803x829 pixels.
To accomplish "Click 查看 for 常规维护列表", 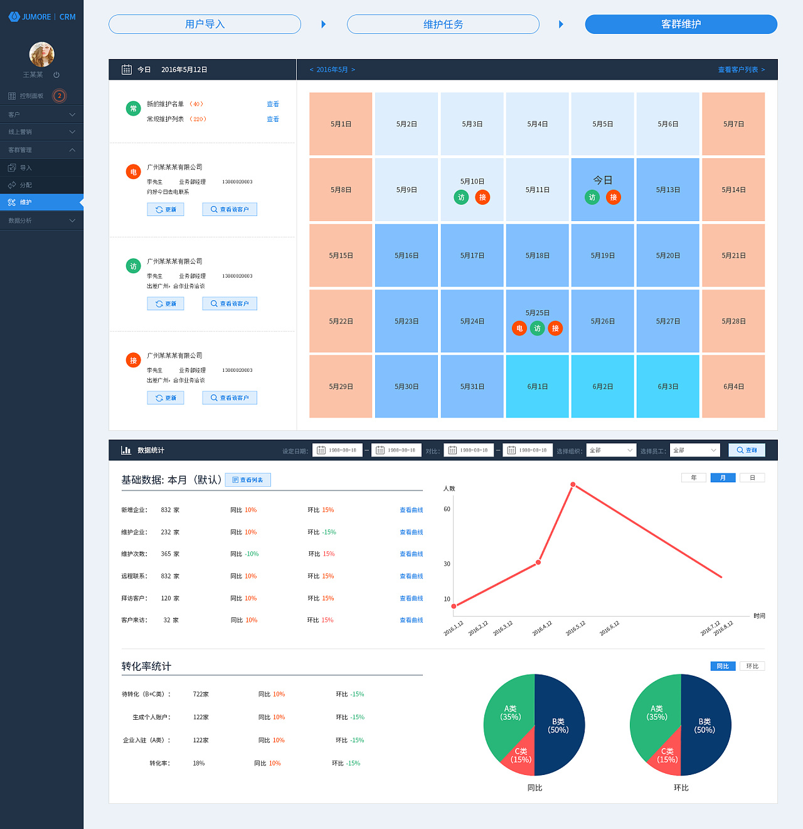I will 273,119.
